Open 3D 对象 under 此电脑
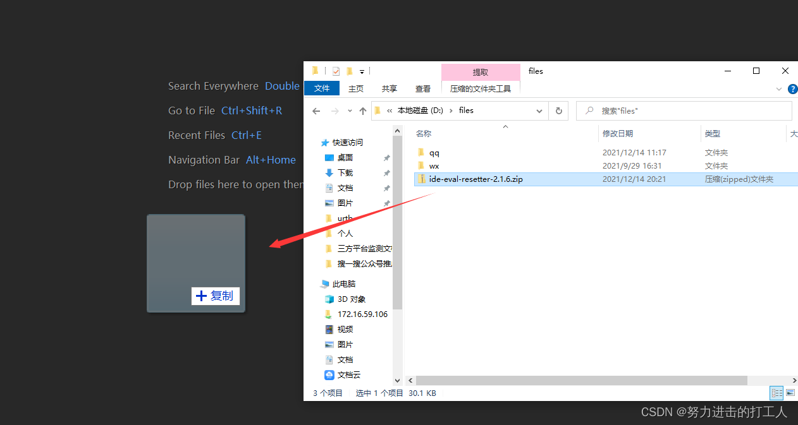Viewport: 798px width, 425px height. pyautogui.click(x=352, y=299)
